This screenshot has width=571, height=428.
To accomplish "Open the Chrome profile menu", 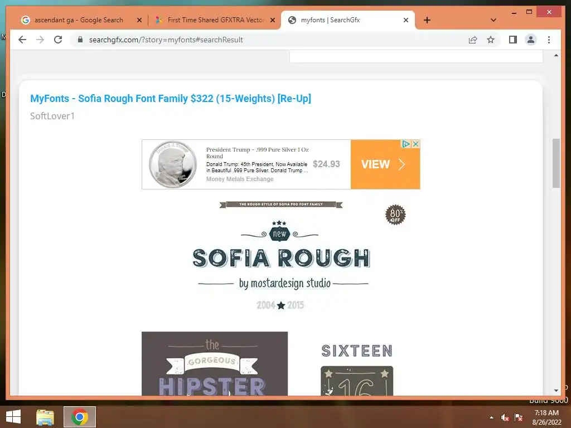I will [x=531, y=40].
